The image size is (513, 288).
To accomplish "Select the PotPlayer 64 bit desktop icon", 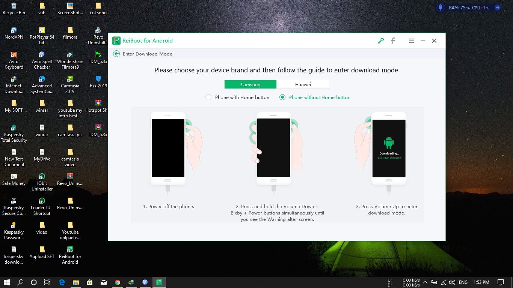I will 42,36.
